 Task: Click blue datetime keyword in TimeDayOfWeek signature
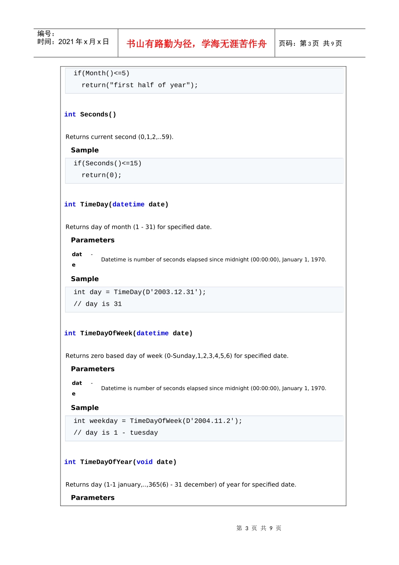tap(152, 333)
